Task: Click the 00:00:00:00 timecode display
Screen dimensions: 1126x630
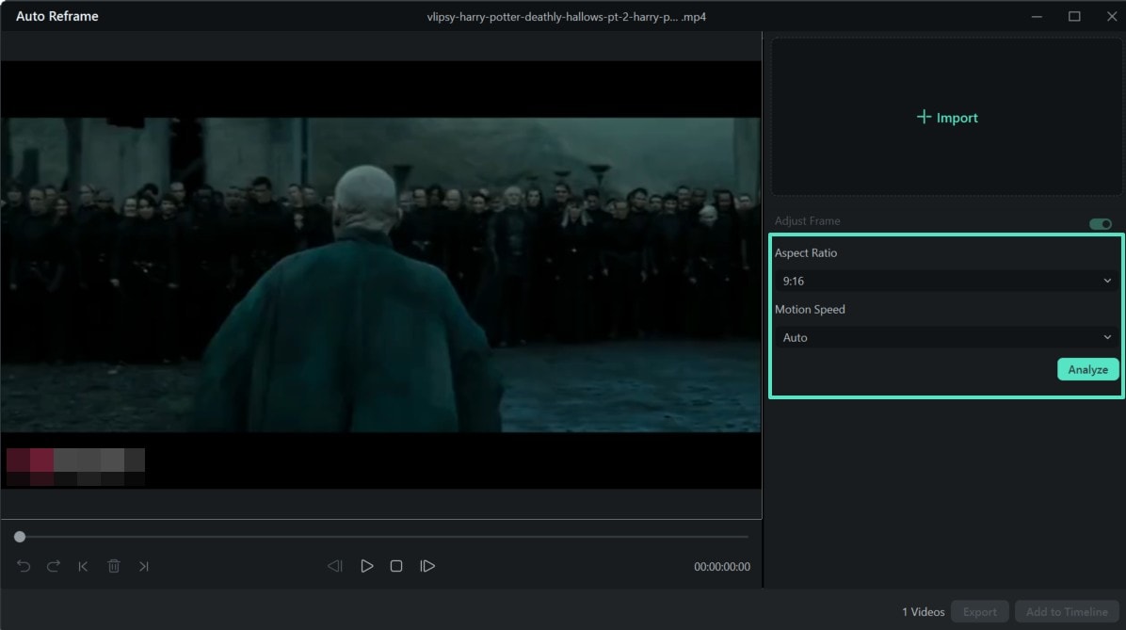Action: point(722,567)
